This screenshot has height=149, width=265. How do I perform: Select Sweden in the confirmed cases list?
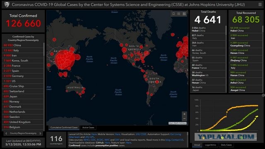23,117
